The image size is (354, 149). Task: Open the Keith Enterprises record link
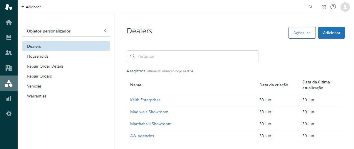coord(145,100)
